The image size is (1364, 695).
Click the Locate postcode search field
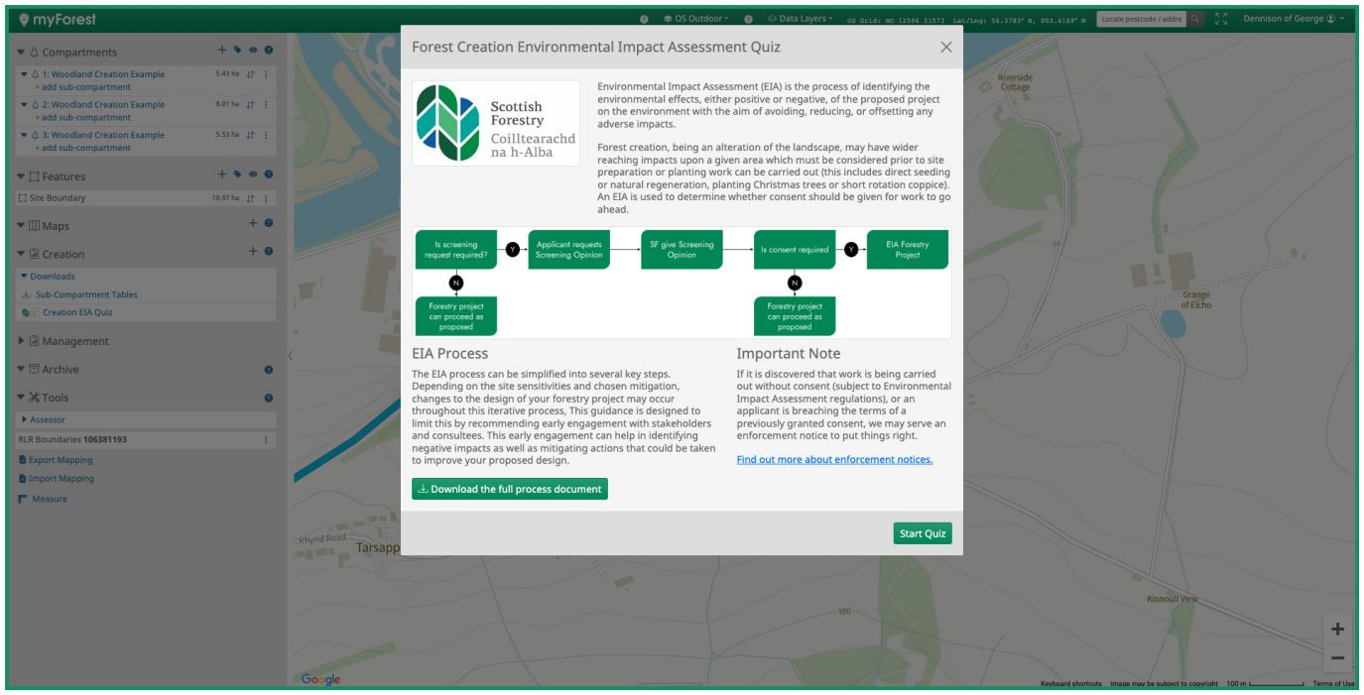point(1141,19)
